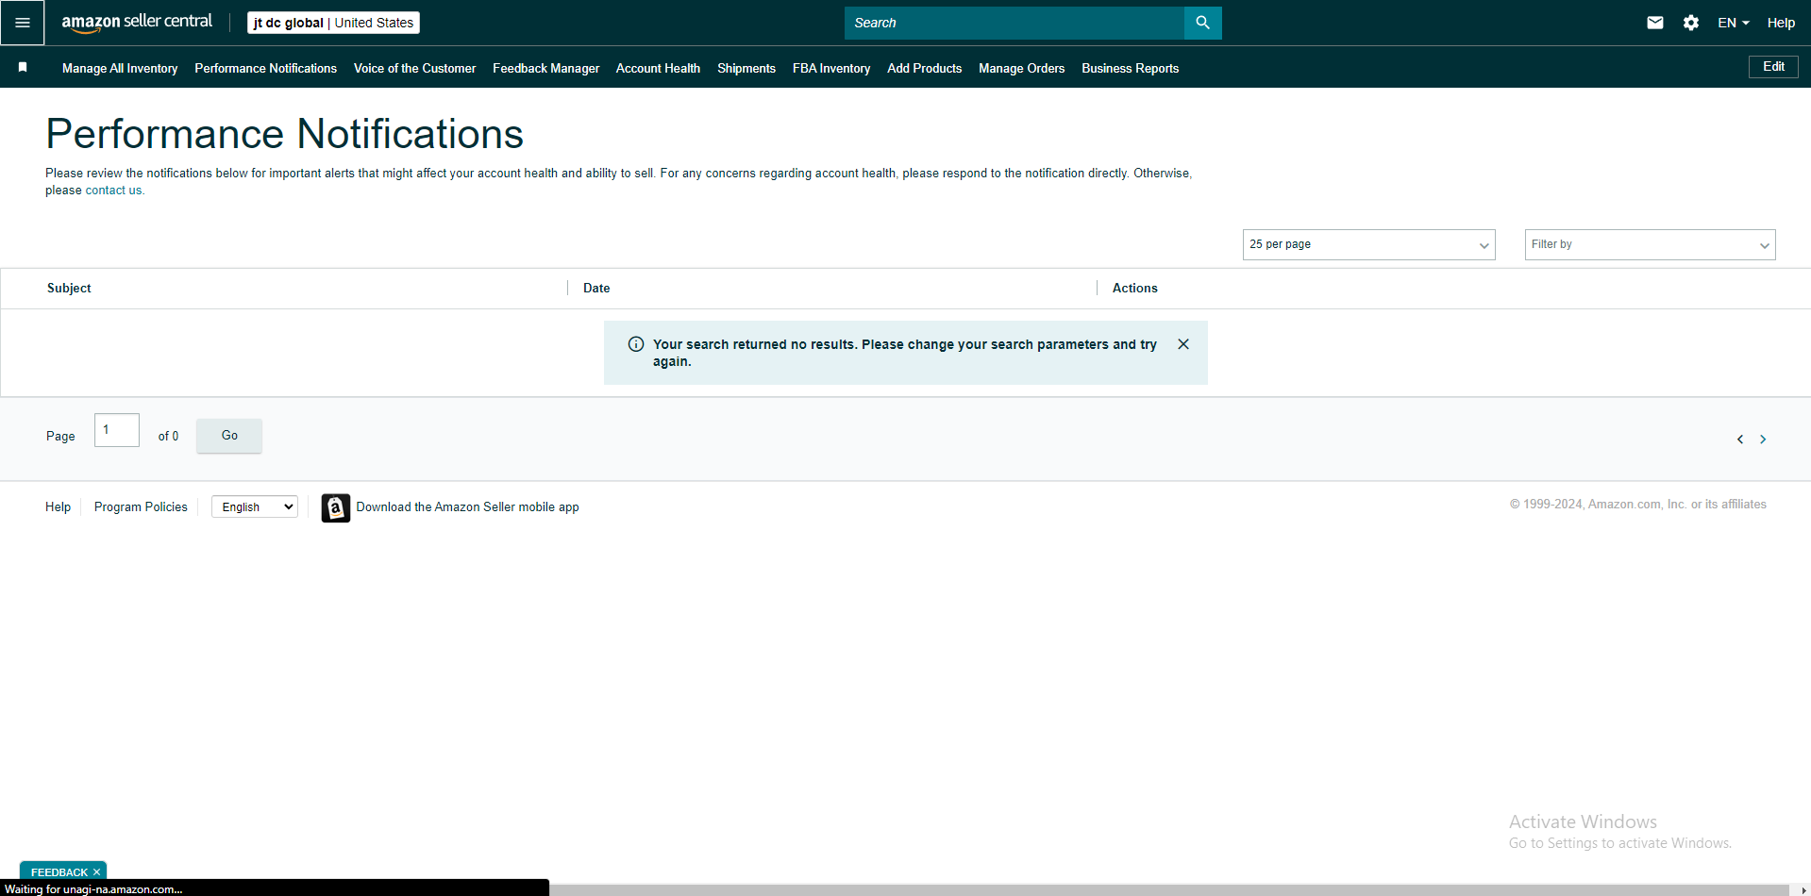This screenshot has height=896, width=1811.
Task: Open the settings gear icon
Action: 1691,23
